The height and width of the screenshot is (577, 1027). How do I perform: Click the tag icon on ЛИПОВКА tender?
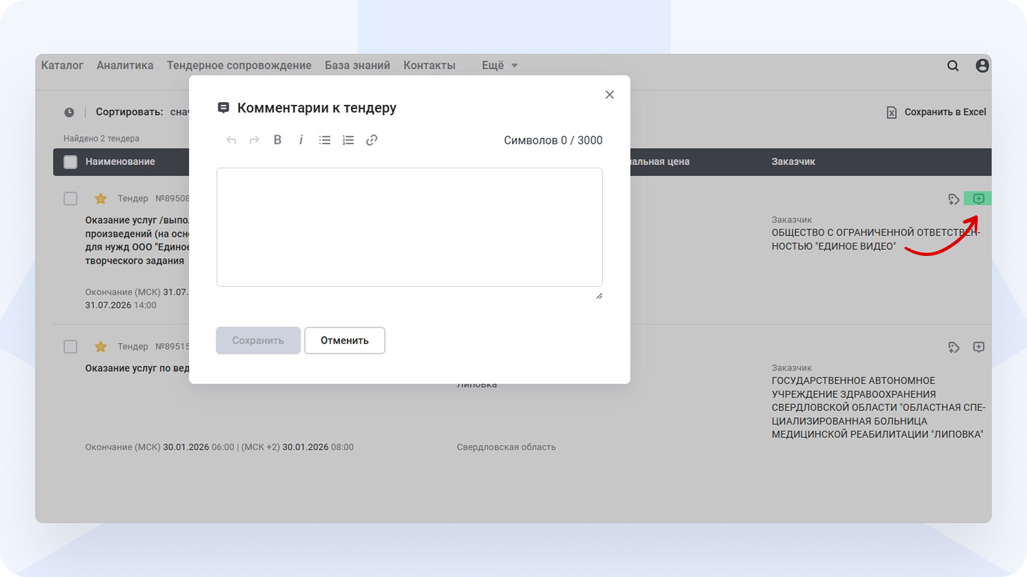click(x=954, y=347)
